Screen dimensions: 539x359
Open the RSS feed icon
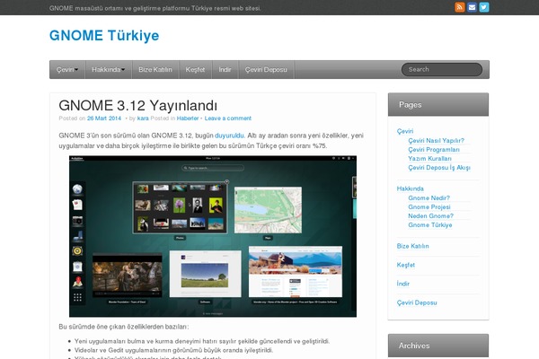point(460,7)
